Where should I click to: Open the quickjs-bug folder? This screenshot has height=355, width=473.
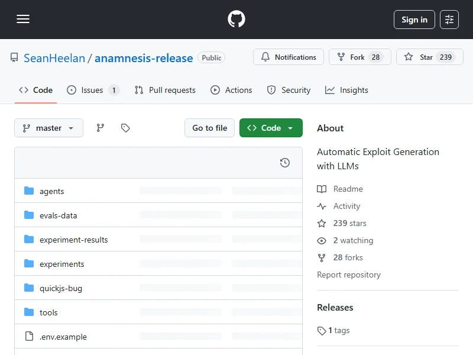[60, 288]
